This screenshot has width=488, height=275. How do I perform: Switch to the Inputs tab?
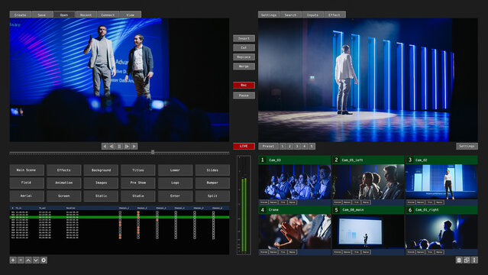click(x=312, y=15)
